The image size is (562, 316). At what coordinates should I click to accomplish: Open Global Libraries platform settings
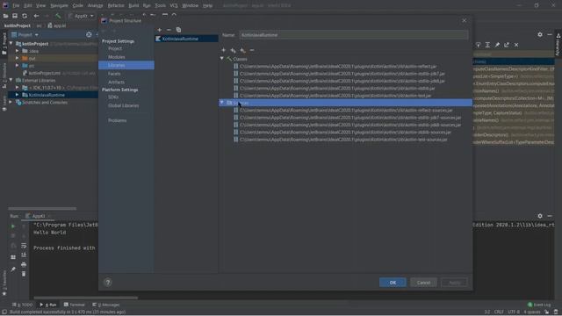pyautogui.click(x=123, y=105)
